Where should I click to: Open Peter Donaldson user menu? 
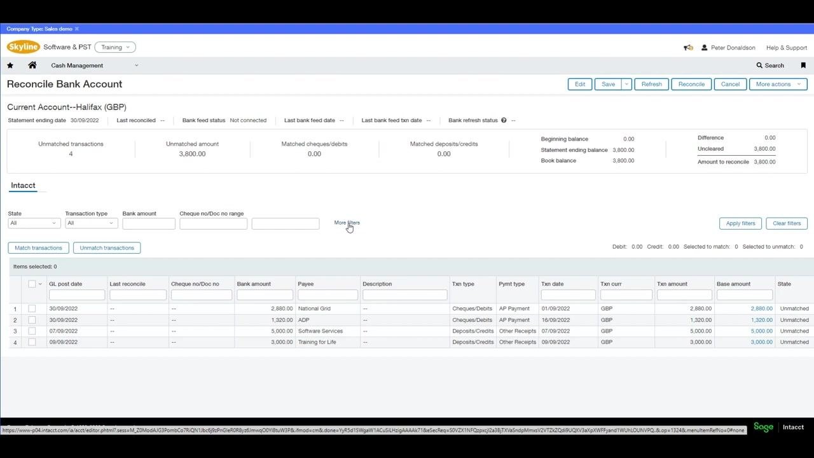728,48
